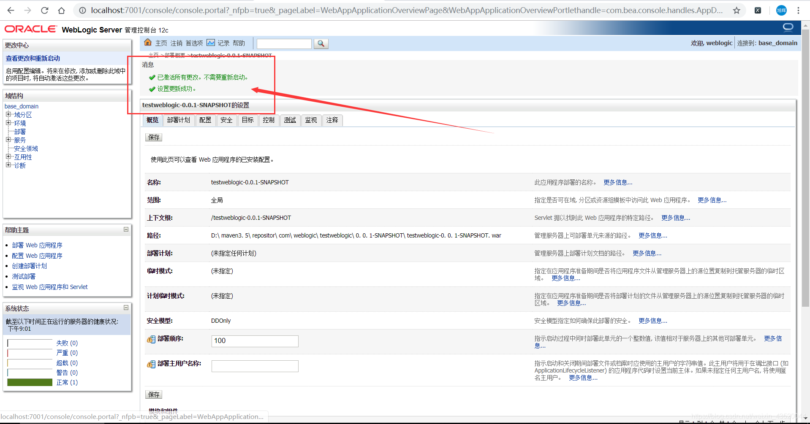Click the icon beside 部署顺序 label
Screen dimensions: 810x424
[151, 339]
